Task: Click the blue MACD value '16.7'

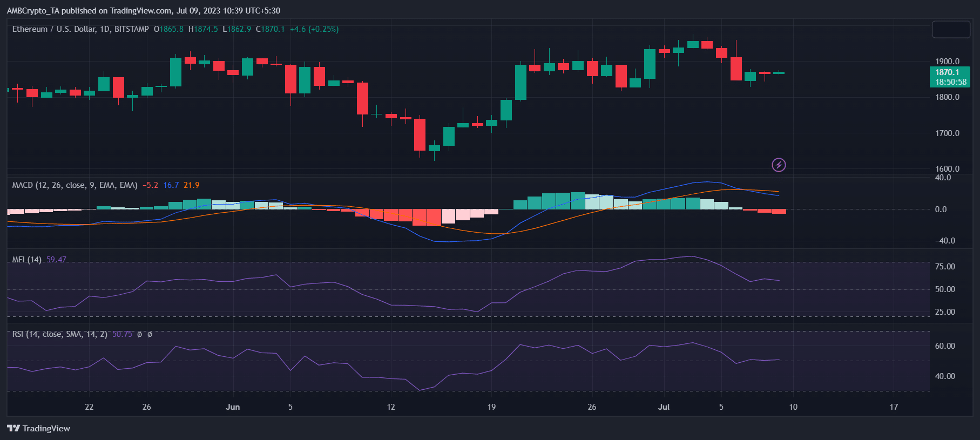Action: [x=171, y=185]
